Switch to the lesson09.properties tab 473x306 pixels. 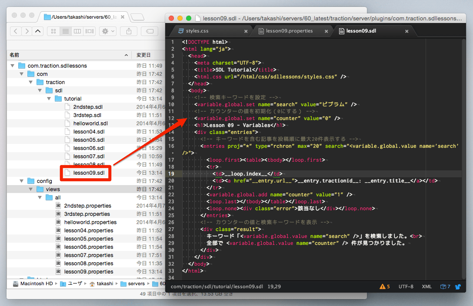pyautogui.click(x=289, y=31)
